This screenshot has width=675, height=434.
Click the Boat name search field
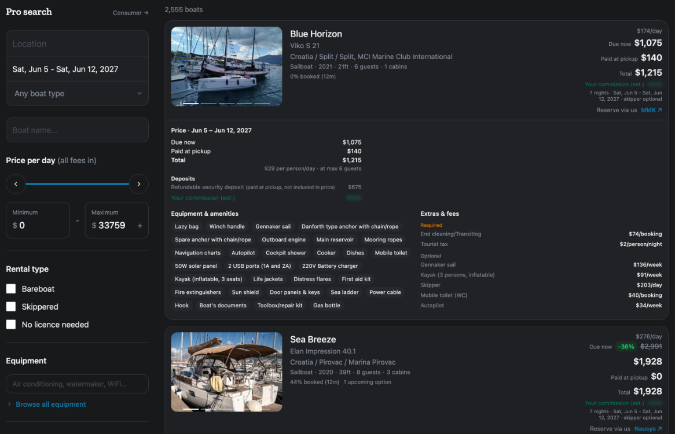point(77,130)
